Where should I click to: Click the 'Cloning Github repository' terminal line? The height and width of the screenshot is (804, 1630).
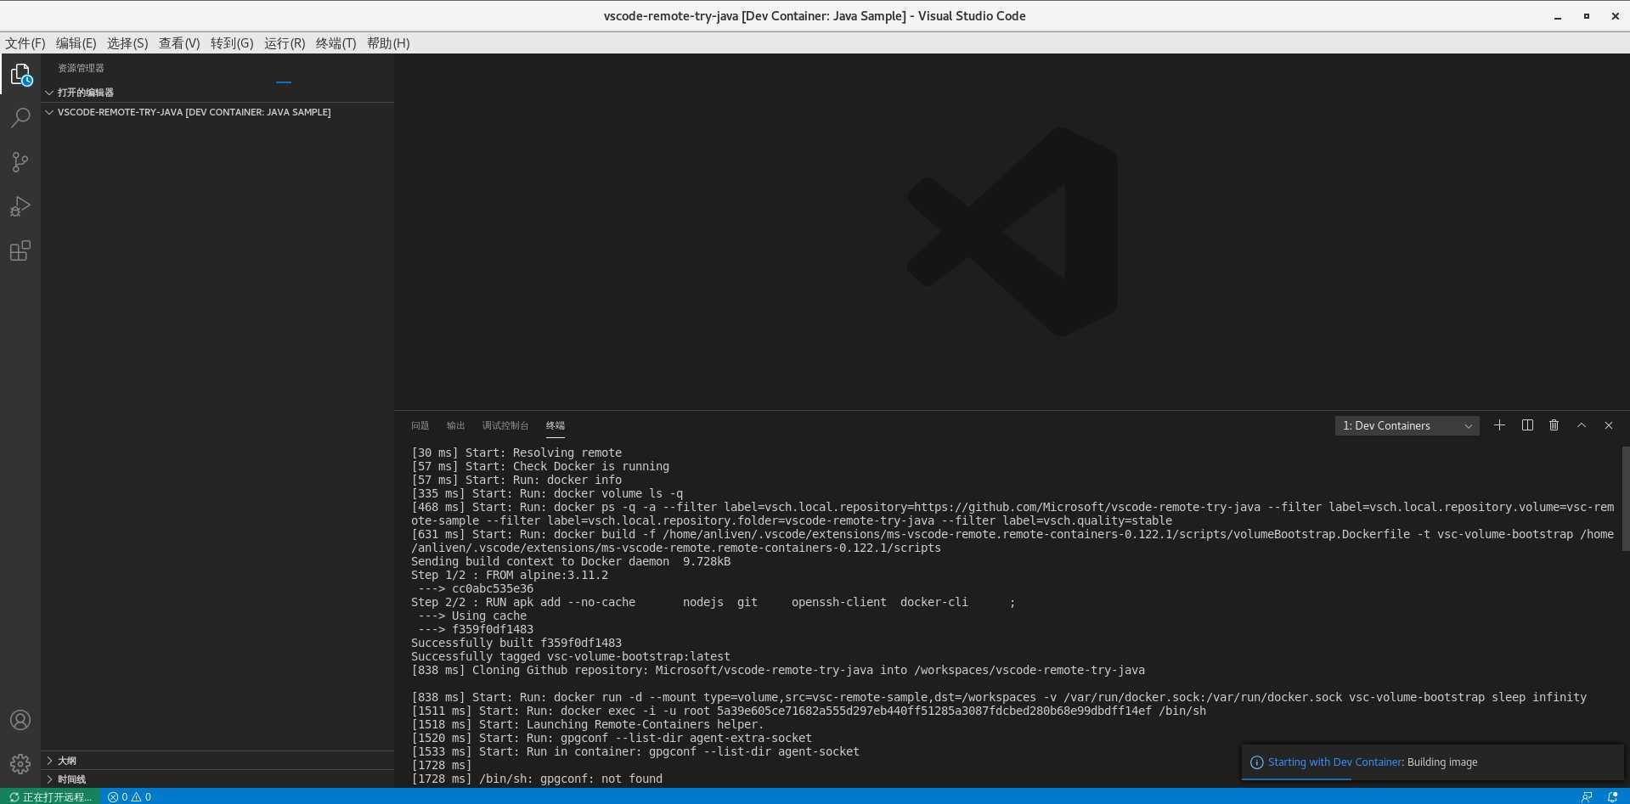pos(778,670)
